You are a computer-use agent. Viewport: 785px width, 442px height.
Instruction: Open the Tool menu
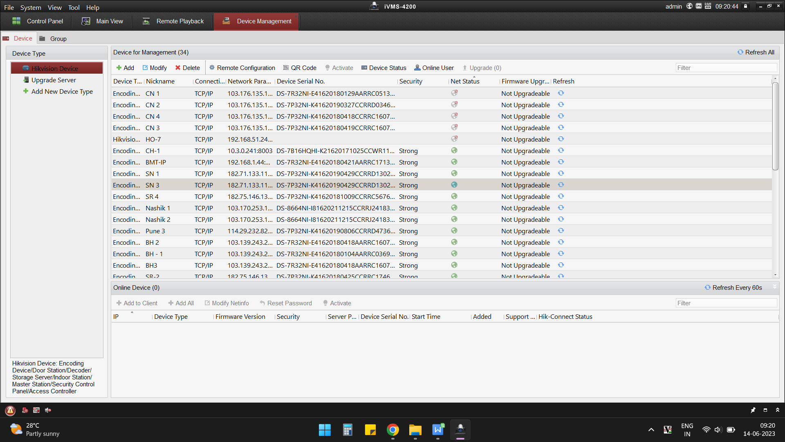coord(74,7)
